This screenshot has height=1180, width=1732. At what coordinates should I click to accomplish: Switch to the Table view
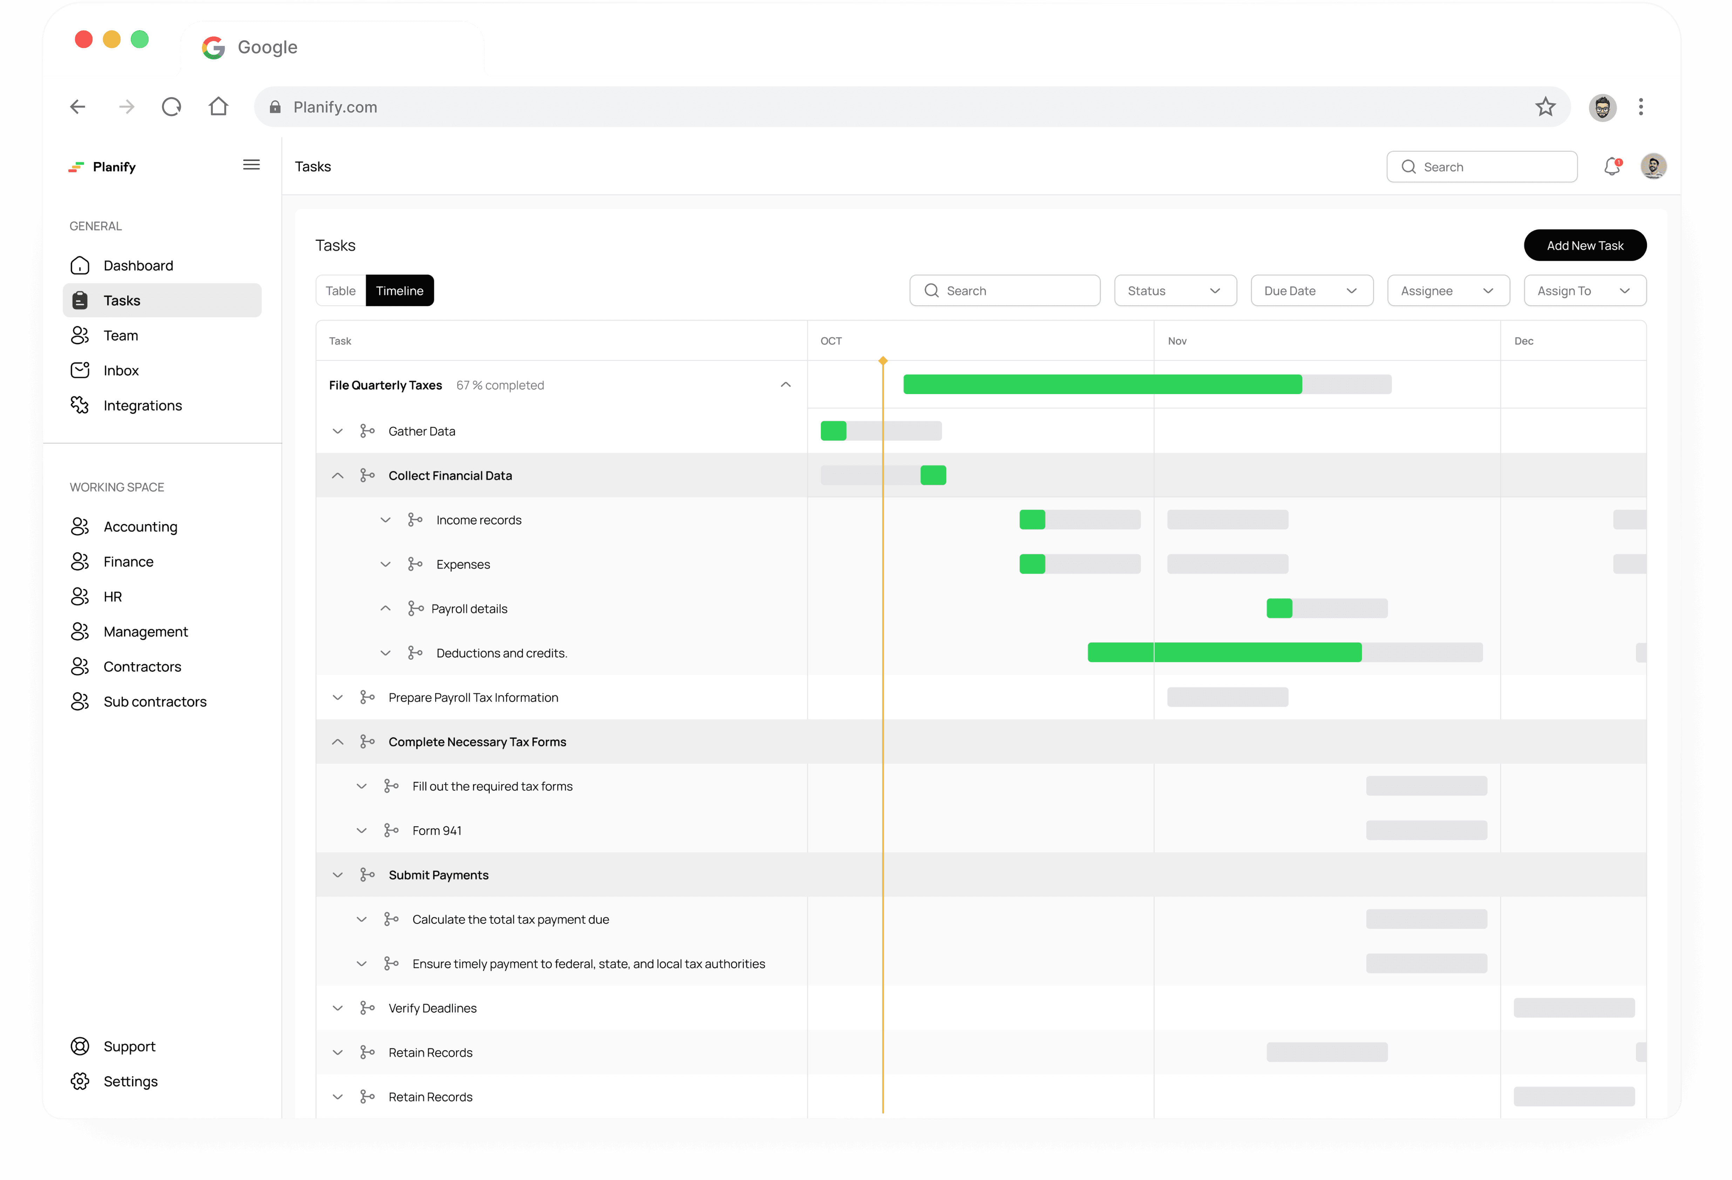click(x=341, y=291)
